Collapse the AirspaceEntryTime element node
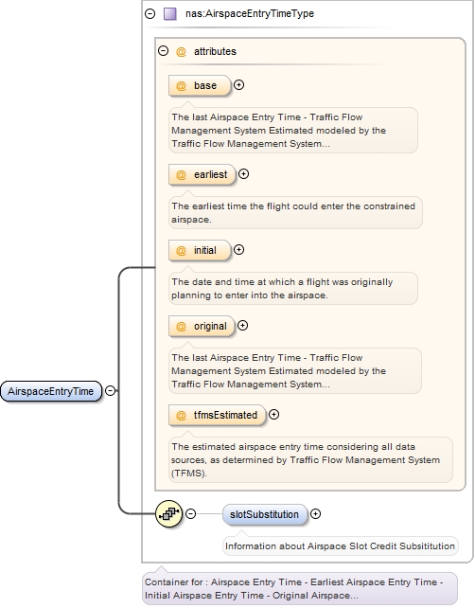Screen dimensions: 475x608 coord(111,390)
